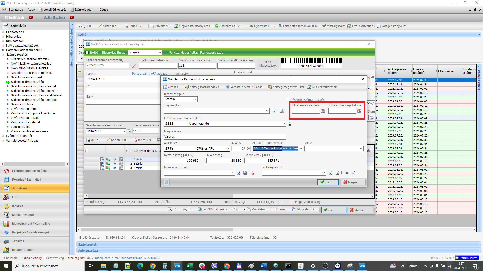The image size is (483, 271).
Task: Add new Főkönyvi számlaszám entry icon
Action: (289, 124)
